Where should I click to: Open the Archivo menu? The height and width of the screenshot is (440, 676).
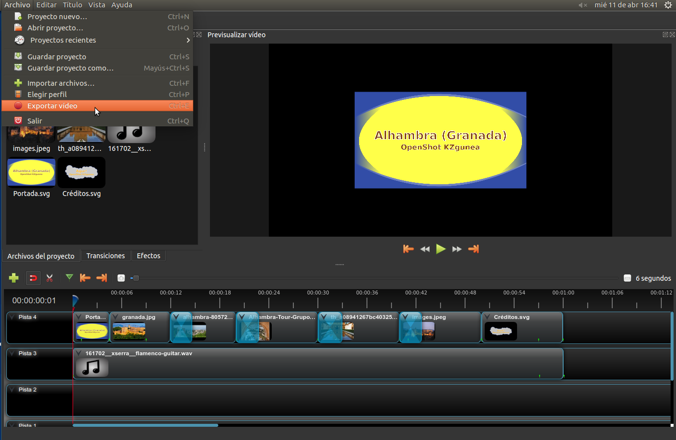tap(17, 5)
